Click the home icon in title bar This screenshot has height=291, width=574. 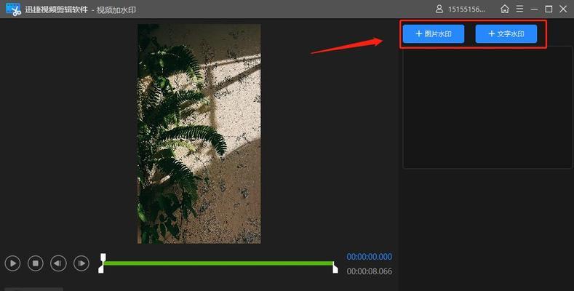505,9
